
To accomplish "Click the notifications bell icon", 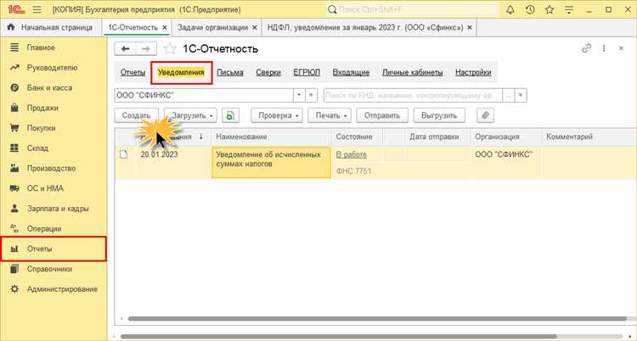I will pyautogui.click(x=510, y=9).
